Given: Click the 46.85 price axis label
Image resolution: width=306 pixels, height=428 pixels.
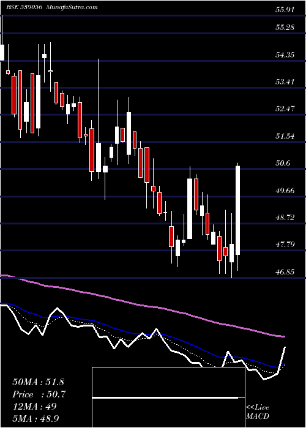Looking at the screenshot, I should (285, 272).
